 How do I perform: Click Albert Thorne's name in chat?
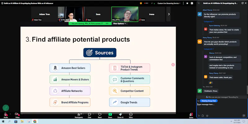coord(207,10)
